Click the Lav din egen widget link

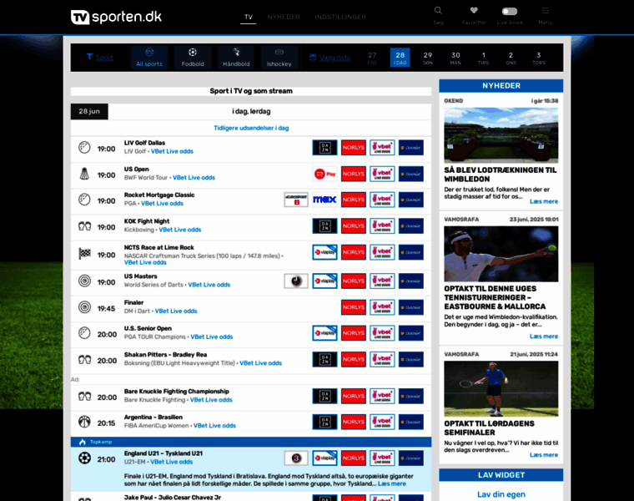[501, 494]
